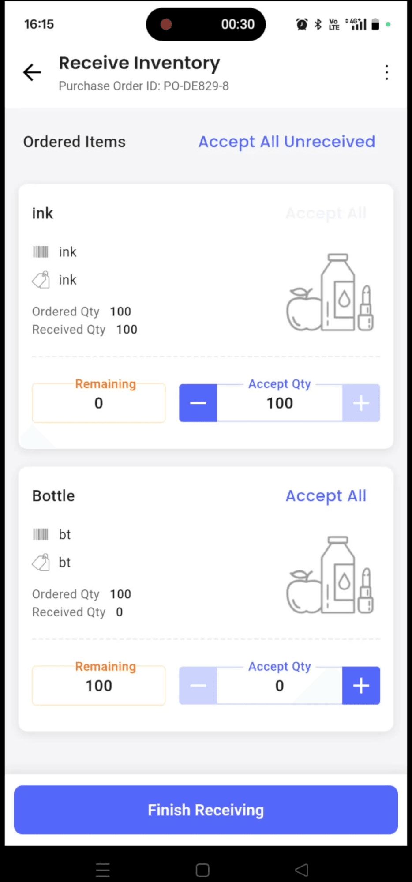The width and height of the screenshot is (412, 882).
Task: Tap the Android recent apps button
Action: tap(103, 870)
